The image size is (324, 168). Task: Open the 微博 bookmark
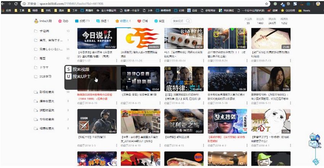pyautogui.click(x=273, y=10)
